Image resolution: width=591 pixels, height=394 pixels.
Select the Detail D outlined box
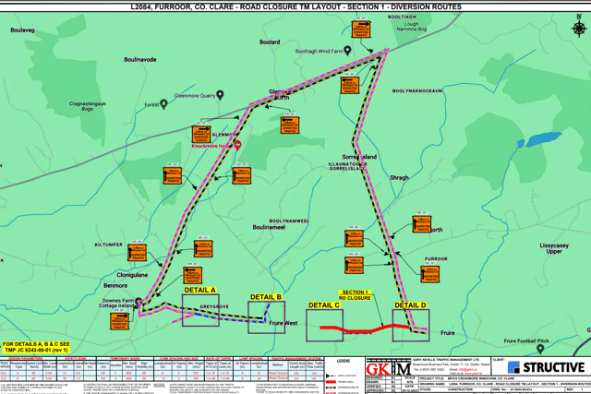coord(411,326)
